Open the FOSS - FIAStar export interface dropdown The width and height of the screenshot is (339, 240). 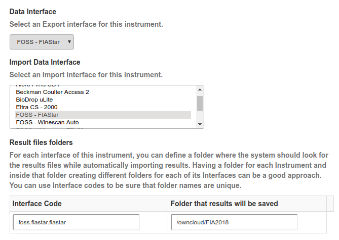tap(42, 42)
